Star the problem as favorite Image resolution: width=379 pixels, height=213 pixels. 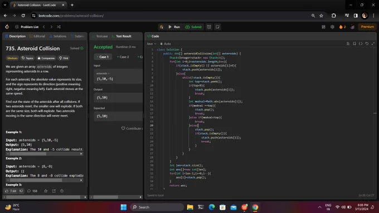tap(46, 191)
